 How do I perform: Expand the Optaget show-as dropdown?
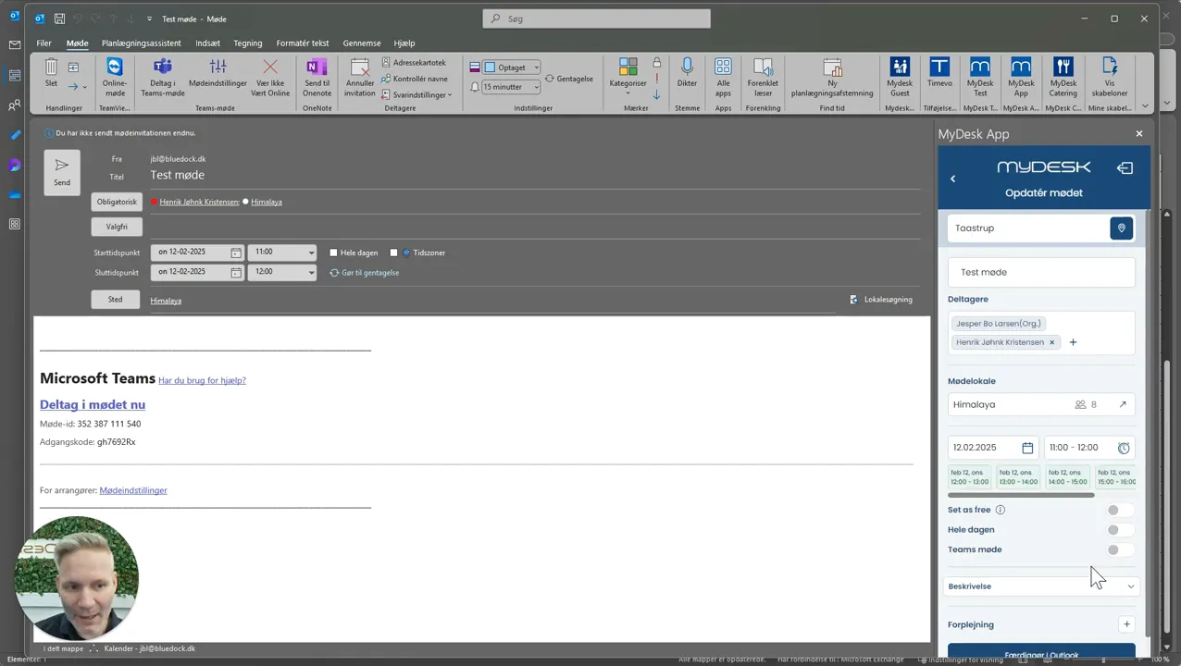click(536, 68)
